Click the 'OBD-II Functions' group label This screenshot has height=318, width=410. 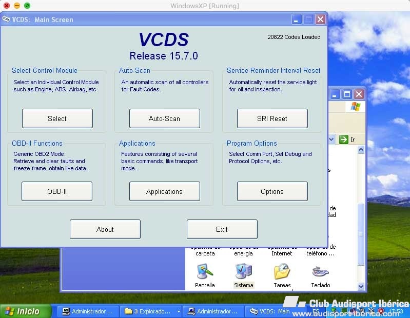pos(37,144)
